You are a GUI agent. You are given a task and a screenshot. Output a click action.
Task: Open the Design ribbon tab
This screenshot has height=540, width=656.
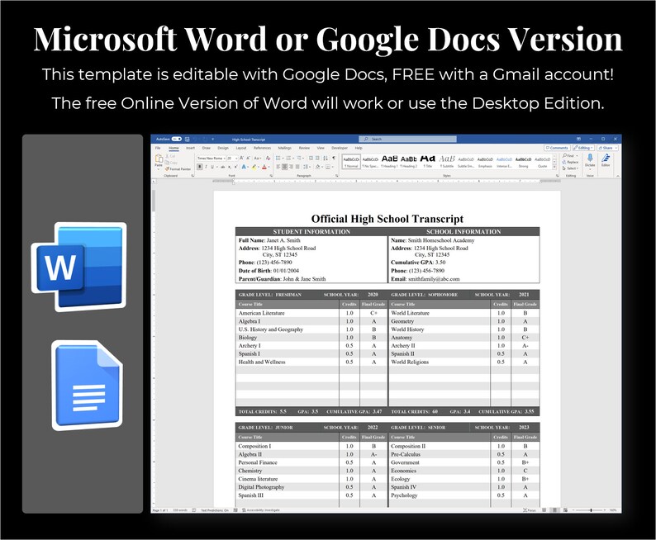[x=223, y=148]
